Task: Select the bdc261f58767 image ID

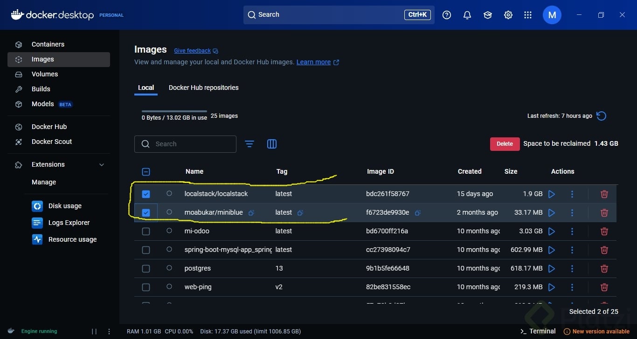Action: pyautogui.click(x=388, y=194)
